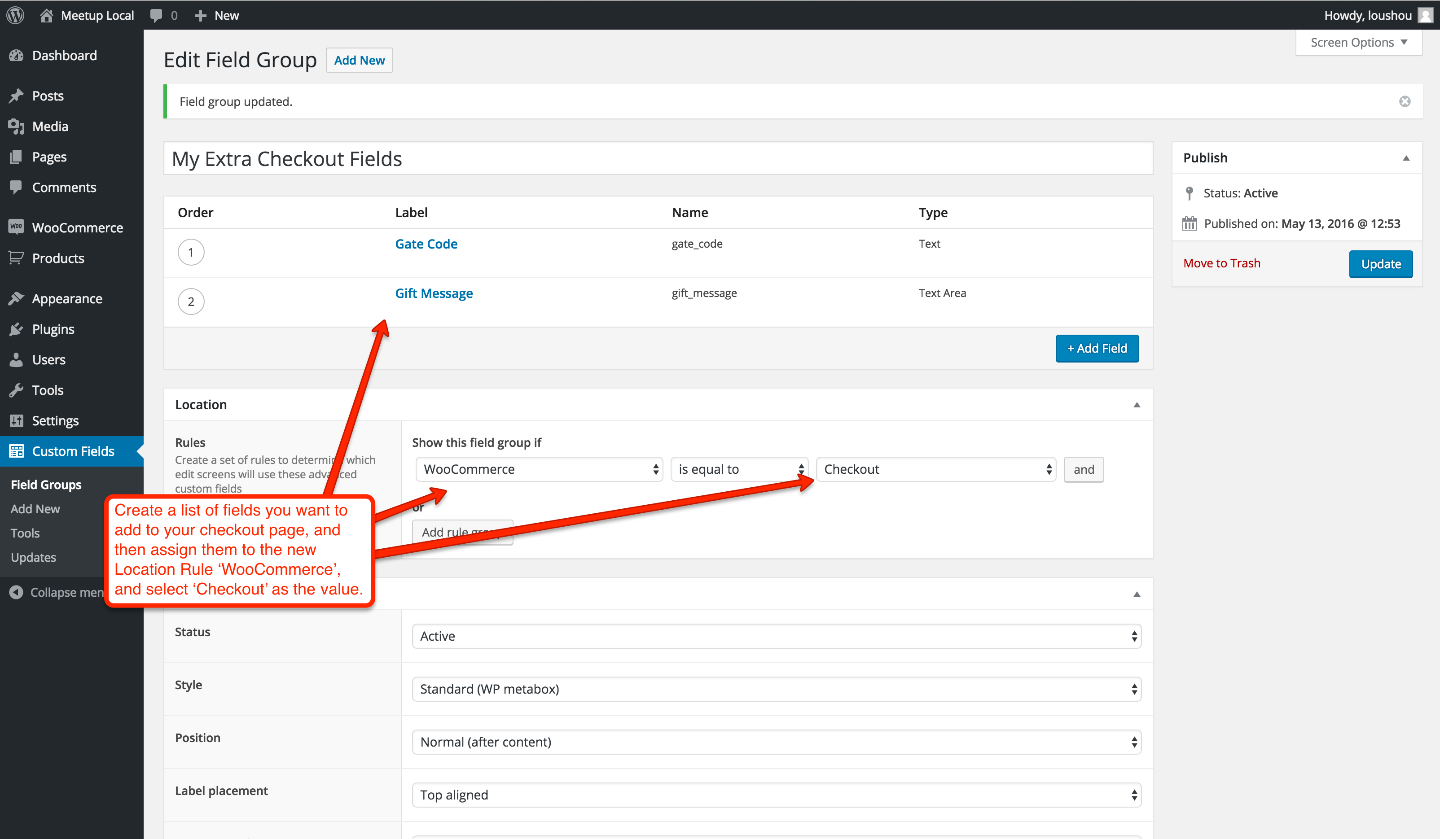Open the Gift Message field link
The image size is (1440, 839).
[434, 293]
